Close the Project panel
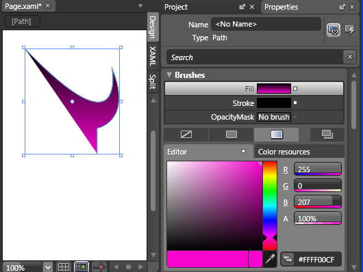The width and height of the screenshot is (363, 272). (x=252, y=7)
